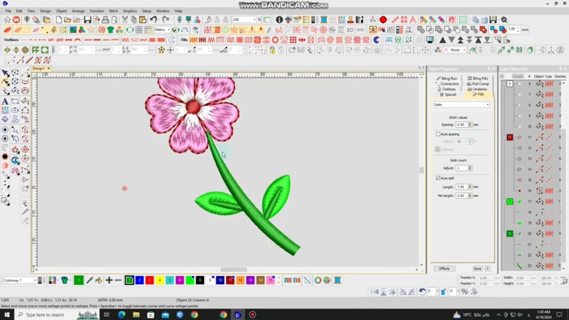Enable the Auto spacing checkbox
Screen dimensions: 569x320
click(438, 134)
